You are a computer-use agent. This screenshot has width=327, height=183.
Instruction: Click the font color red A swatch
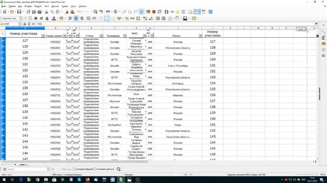(54, 18)
